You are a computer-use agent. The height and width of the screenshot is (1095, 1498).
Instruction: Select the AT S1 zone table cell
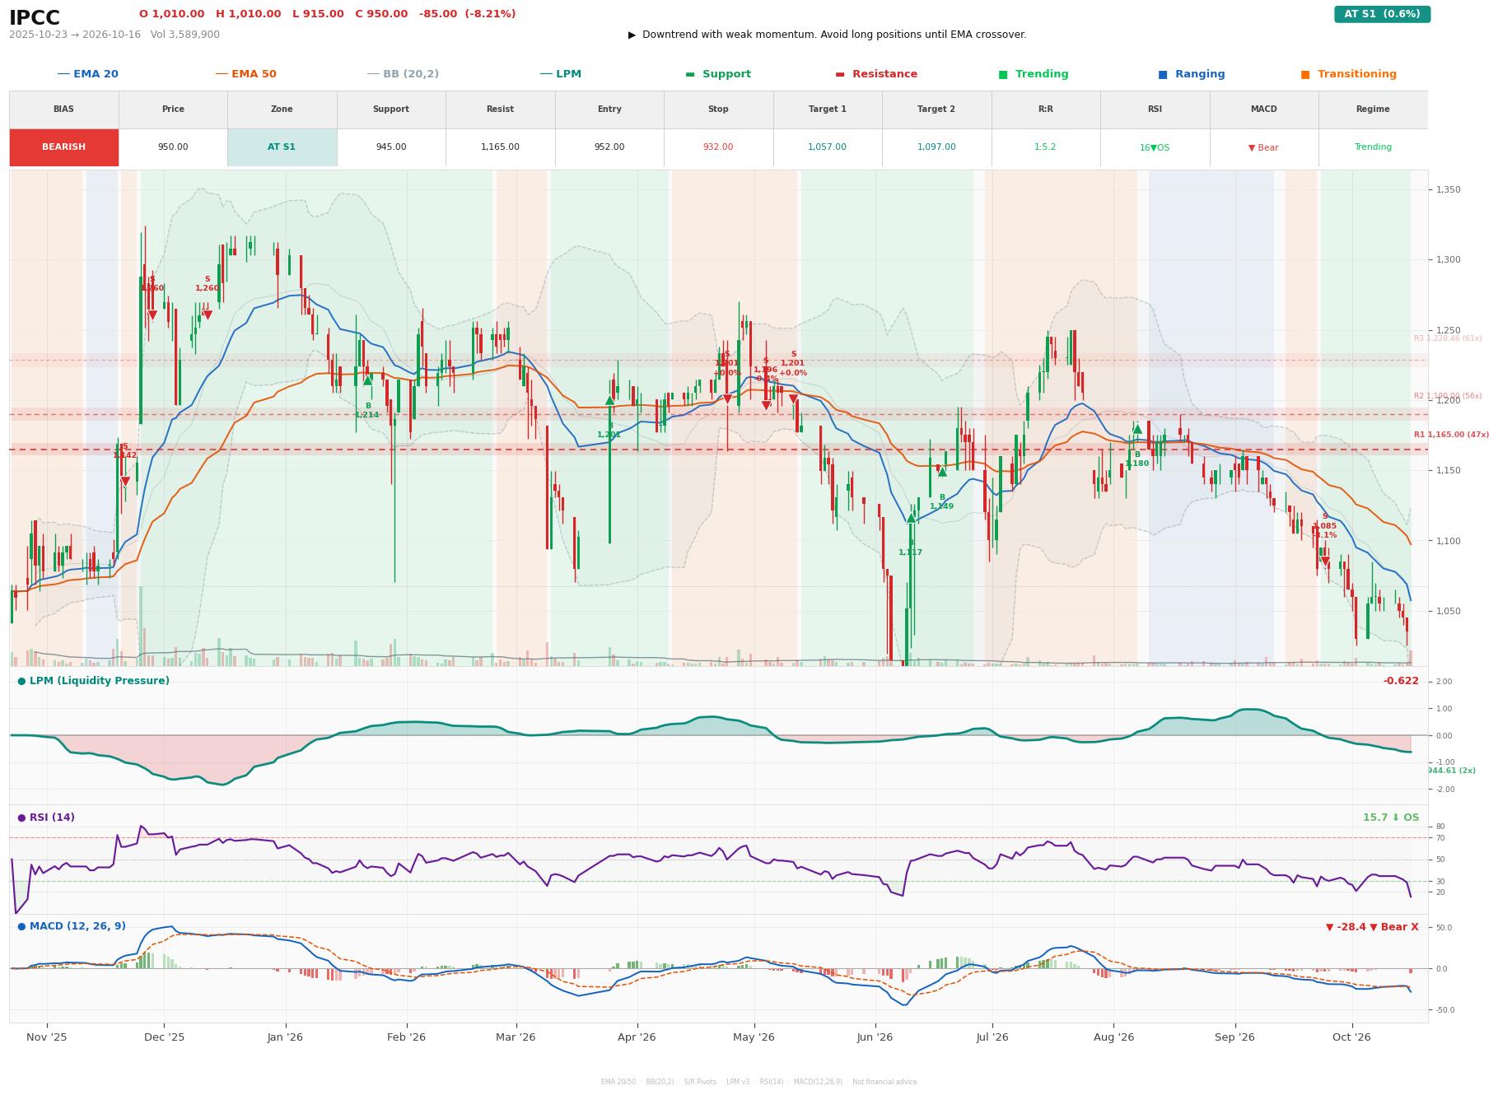(x=282, y=147)
